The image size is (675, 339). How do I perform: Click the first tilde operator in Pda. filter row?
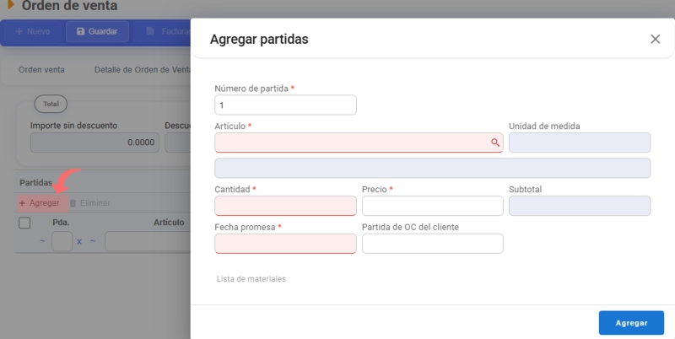[42, 241]
